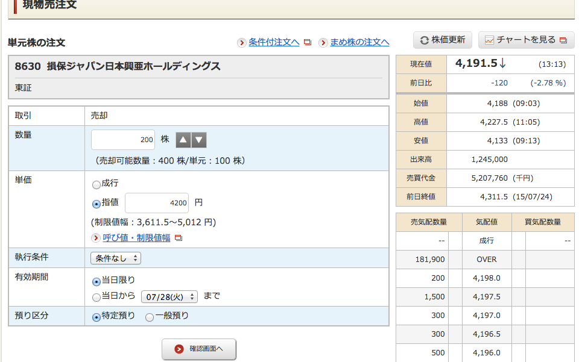The image size is (579, 362).
Task: Click the 制限値幅 range text 3,611.5〜5,012
Action: coord(170,222)
